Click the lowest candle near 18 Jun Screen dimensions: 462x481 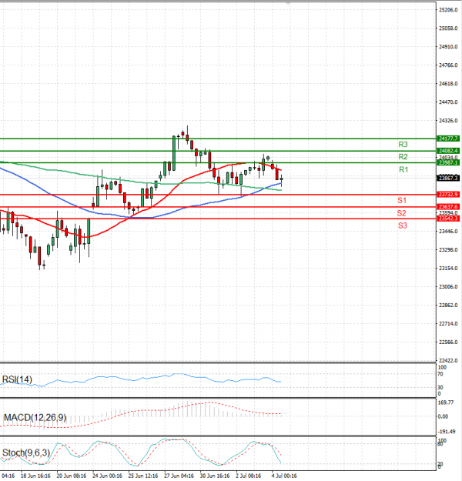pyautogui.click(x=39, y=258)
